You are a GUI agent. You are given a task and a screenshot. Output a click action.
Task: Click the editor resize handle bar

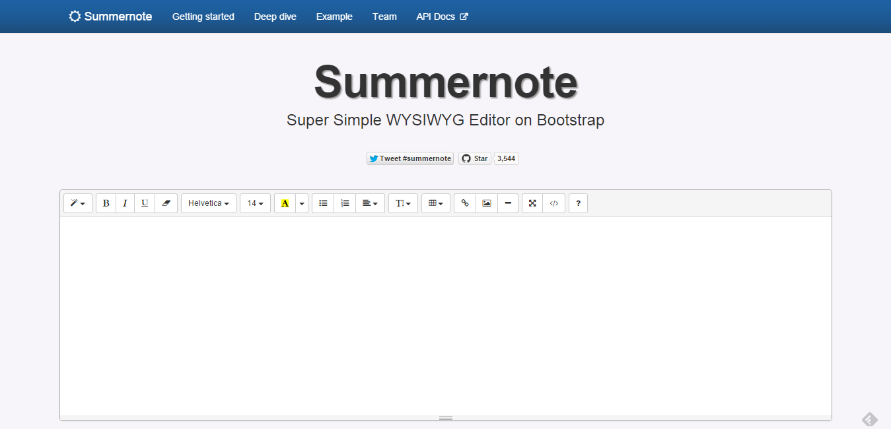point(446,418)
